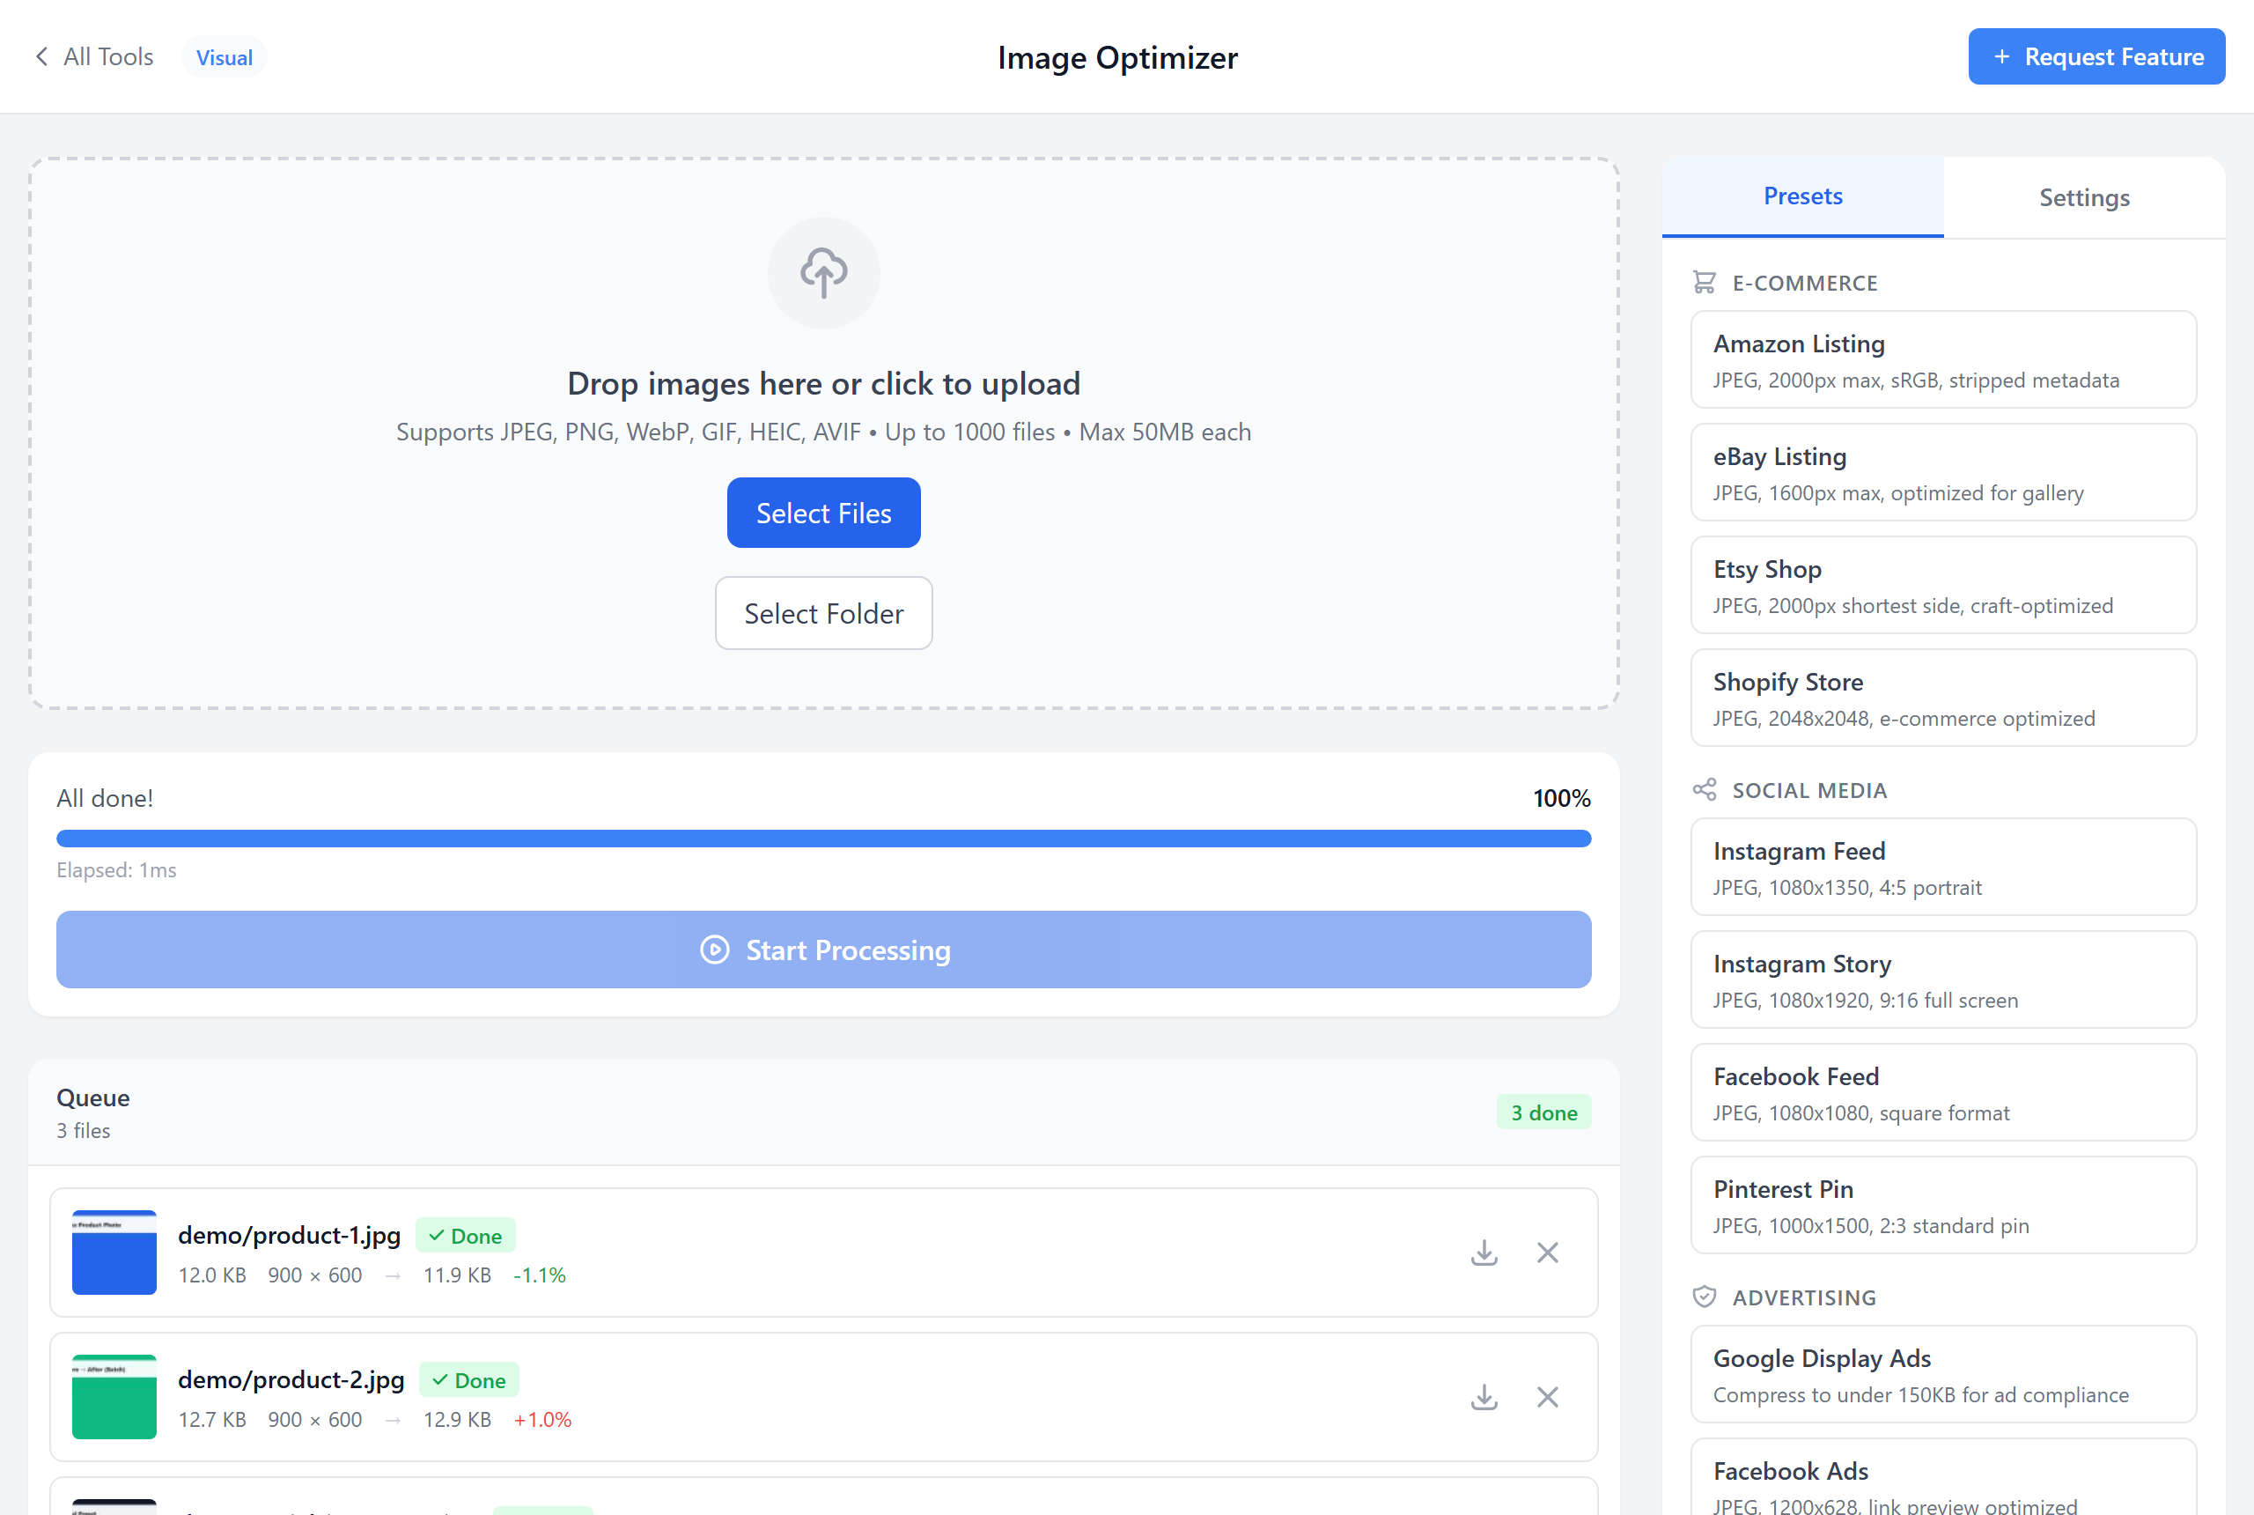Click the demo/product-1.jpg thumbnail

pyautogui.click(x=114, y=1253)
